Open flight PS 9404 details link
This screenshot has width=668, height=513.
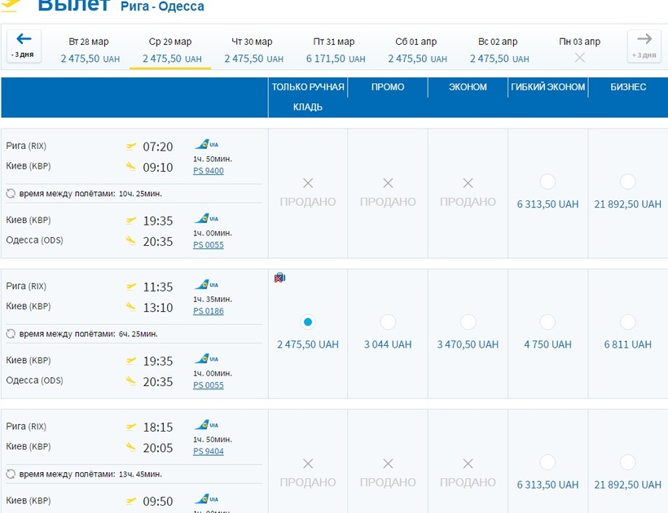click(209, 451)
